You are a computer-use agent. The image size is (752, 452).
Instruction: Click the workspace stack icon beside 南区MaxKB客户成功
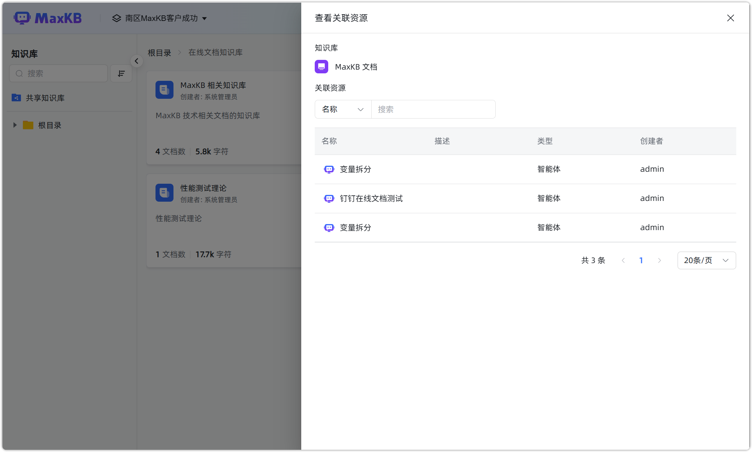pyautogui.click(x=116, y=18)
